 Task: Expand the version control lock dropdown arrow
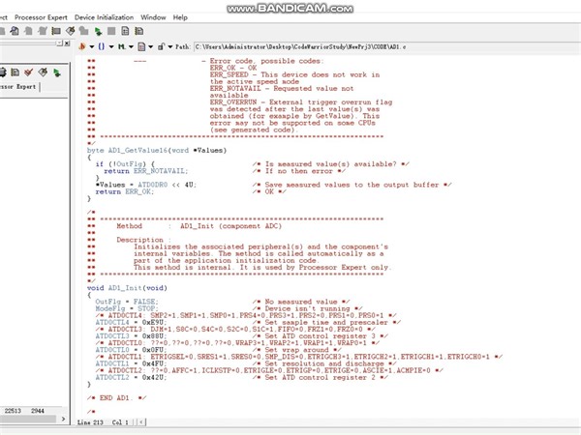[170, 46]
